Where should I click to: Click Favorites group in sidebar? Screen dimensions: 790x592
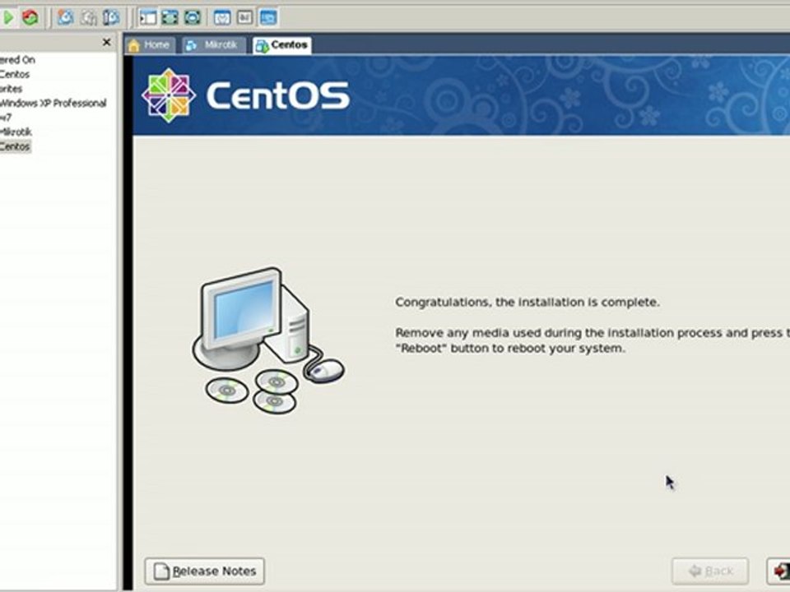(x=11, y=89)
